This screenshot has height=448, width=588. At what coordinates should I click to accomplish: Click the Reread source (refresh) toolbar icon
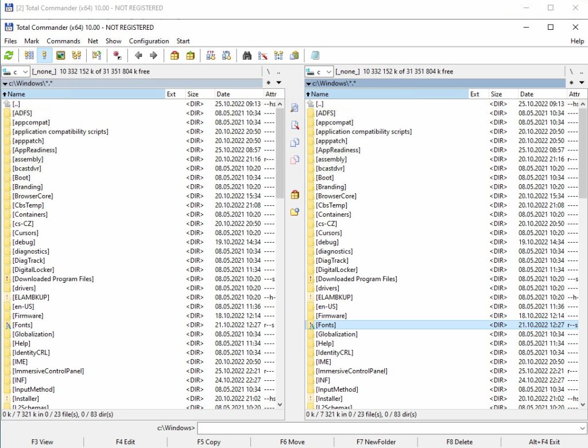pyautogui.click(x=9, y=56)
